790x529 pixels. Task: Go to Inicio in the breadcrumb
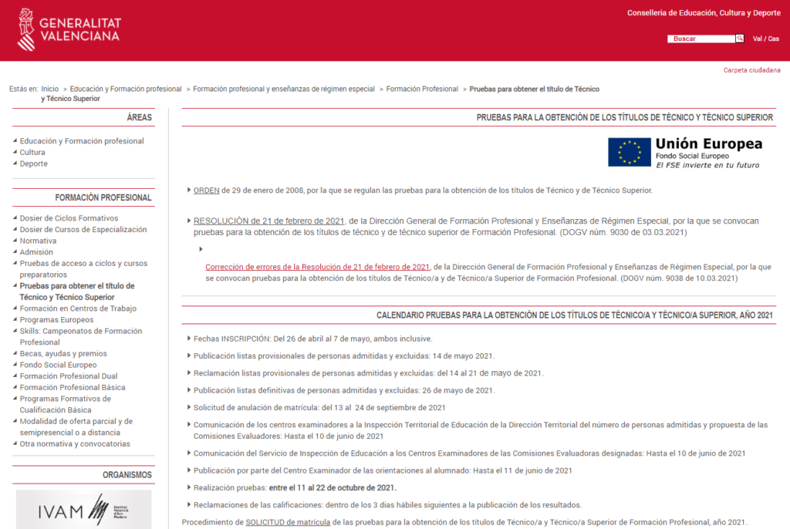[50, 89]
